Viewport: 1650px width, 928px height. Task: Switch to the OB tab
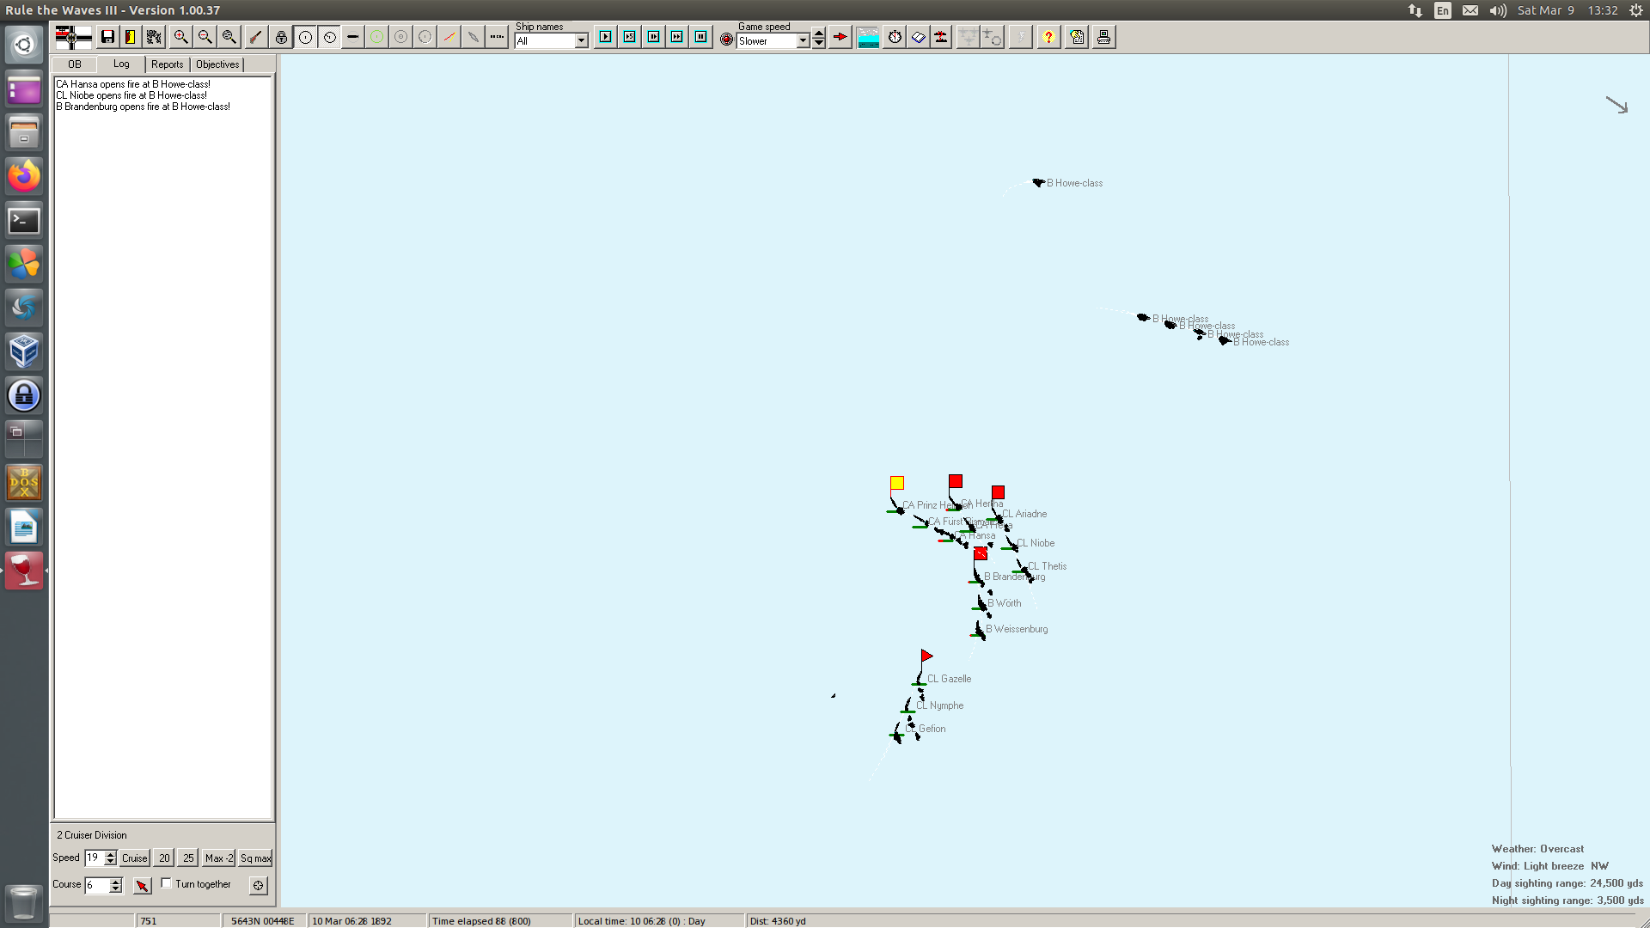(x=74, y=64)
